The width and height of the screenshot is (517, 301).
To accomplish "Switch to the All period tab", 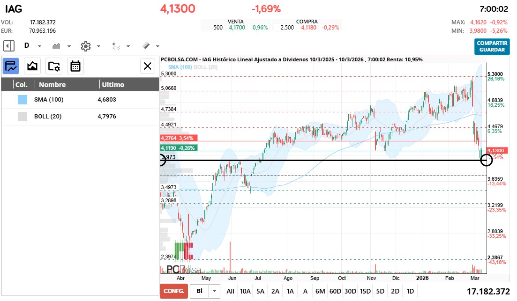I will pyautogui.click(x=230, y=291).
